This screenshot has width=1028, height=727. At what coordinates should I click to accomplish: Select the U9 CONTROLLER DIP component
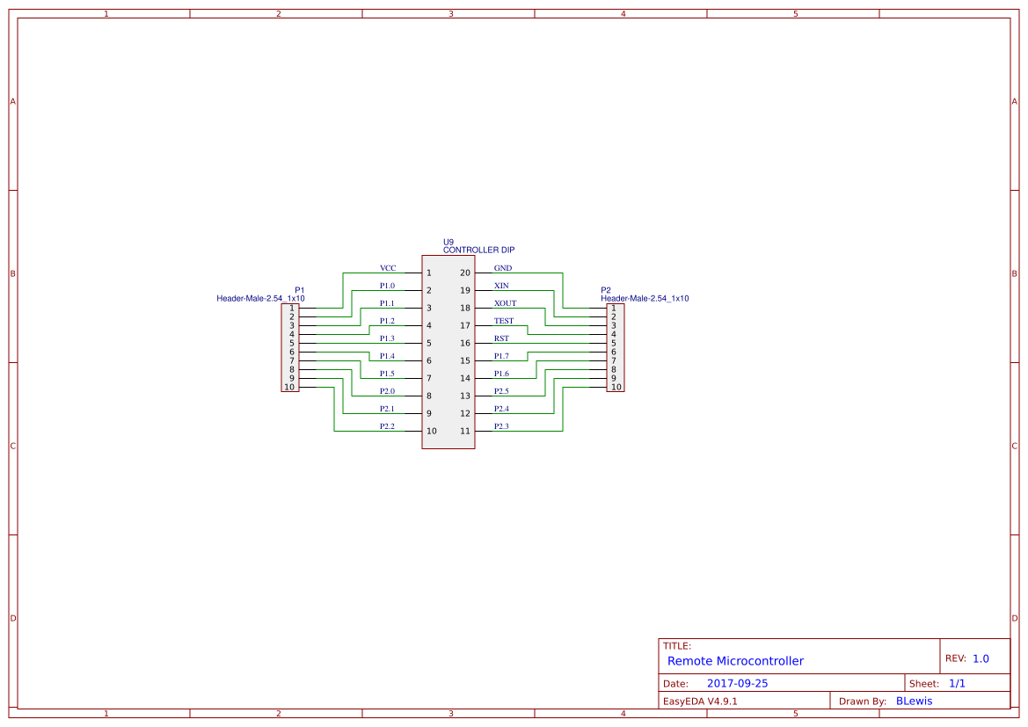[x=448, y=352]
